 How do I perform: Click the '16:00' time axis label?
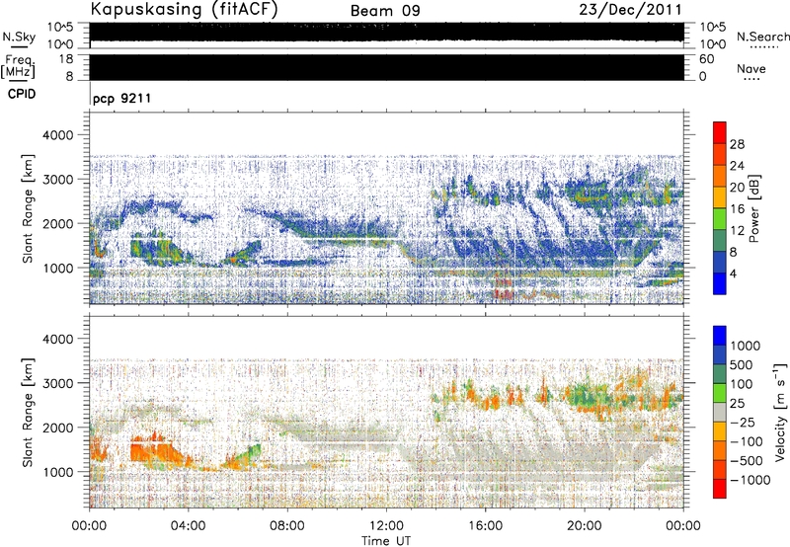point(485,526)
